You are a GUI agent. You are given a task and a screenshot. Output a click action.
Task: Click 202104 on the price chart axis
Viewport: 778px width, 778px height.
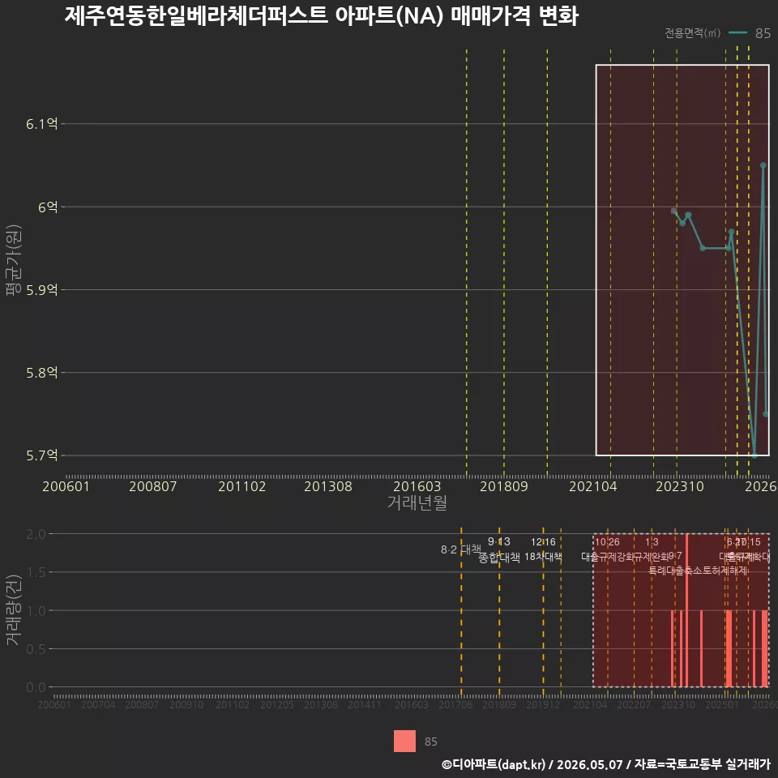(593, 486)
